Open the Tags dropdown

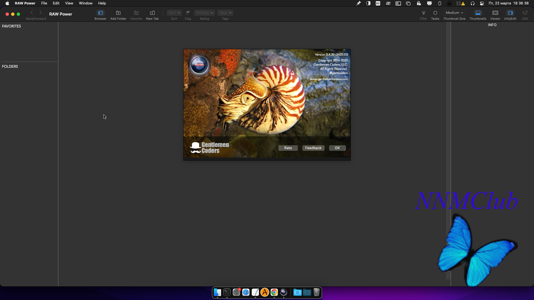pyautogui.click(x=225, y=13)
